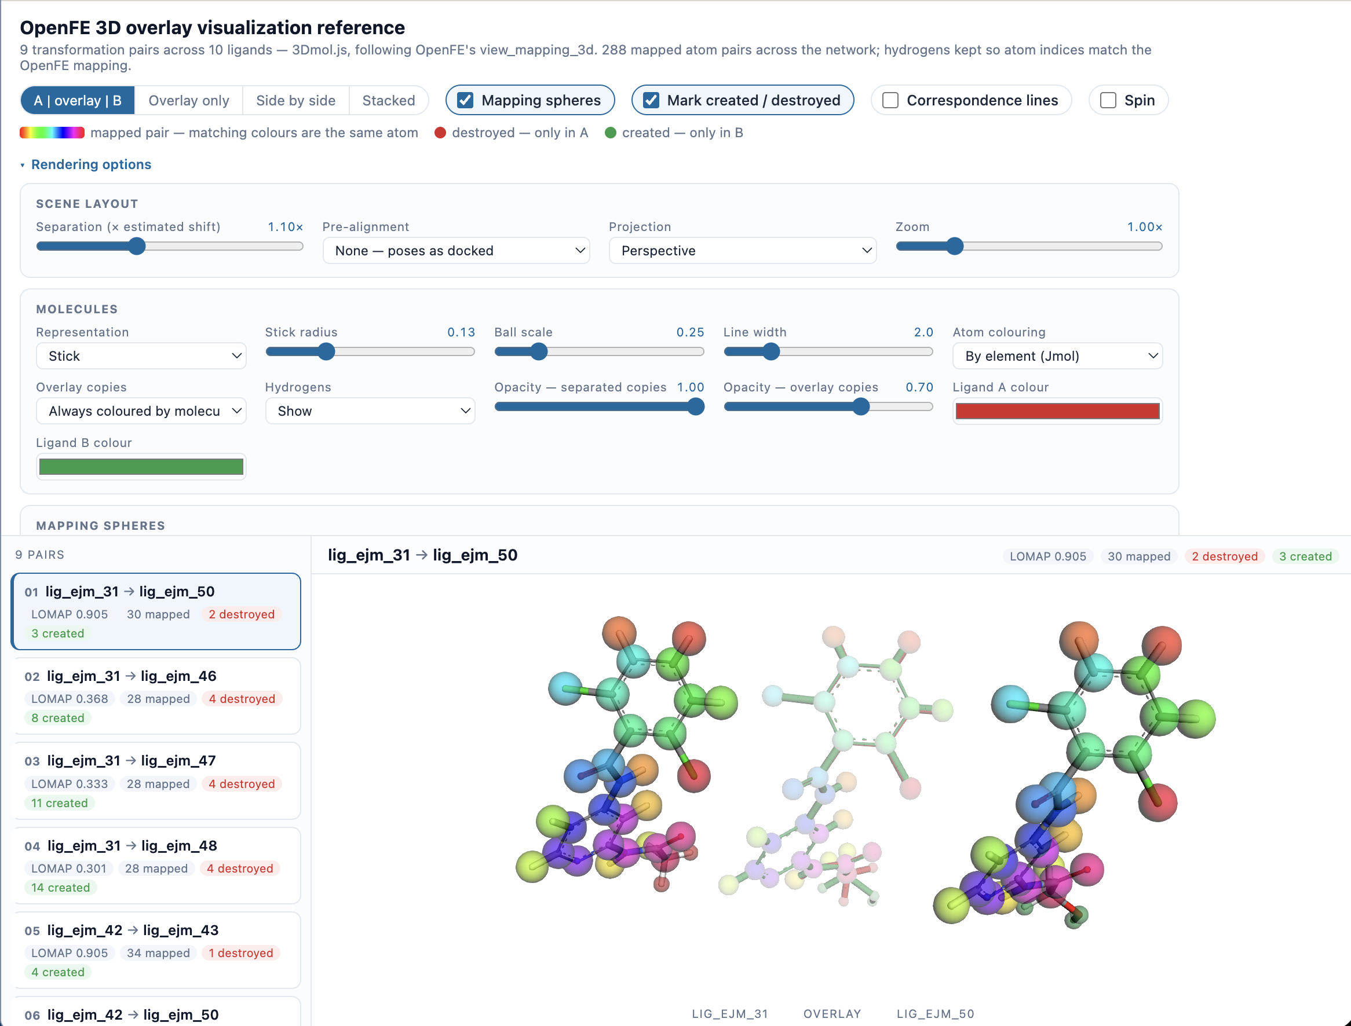Enable the Spin checkbox

pos(1108,100)
